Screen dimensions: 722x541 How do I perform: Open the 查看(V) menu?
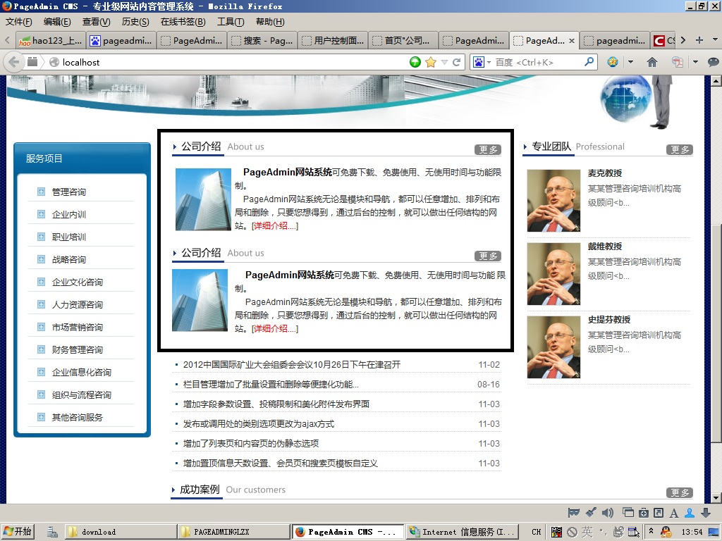tap(96, 22)
